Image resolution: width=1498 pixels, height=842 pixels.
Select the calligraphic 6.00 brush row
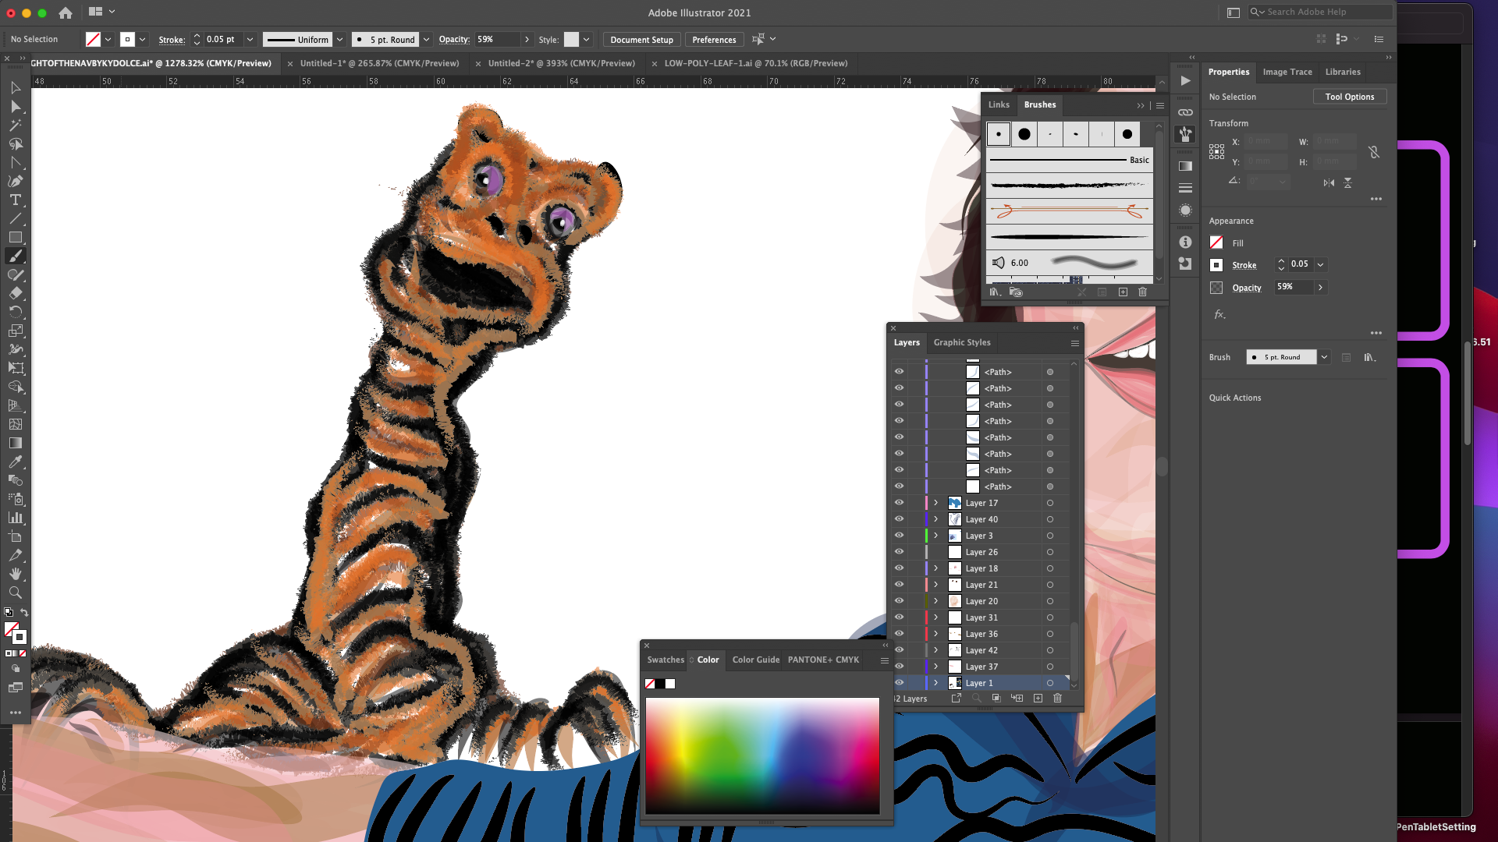(1070, 263)
